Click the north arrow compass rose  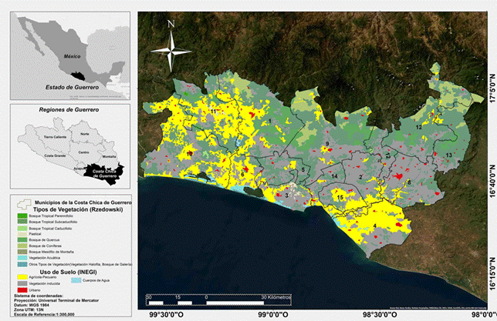click(171, 51)
